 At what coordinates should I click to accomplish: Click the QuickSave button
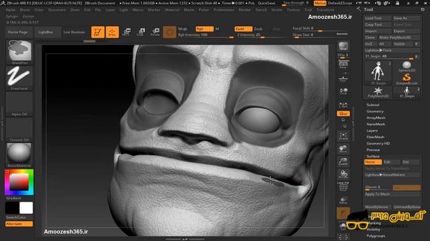click(266, 3)
